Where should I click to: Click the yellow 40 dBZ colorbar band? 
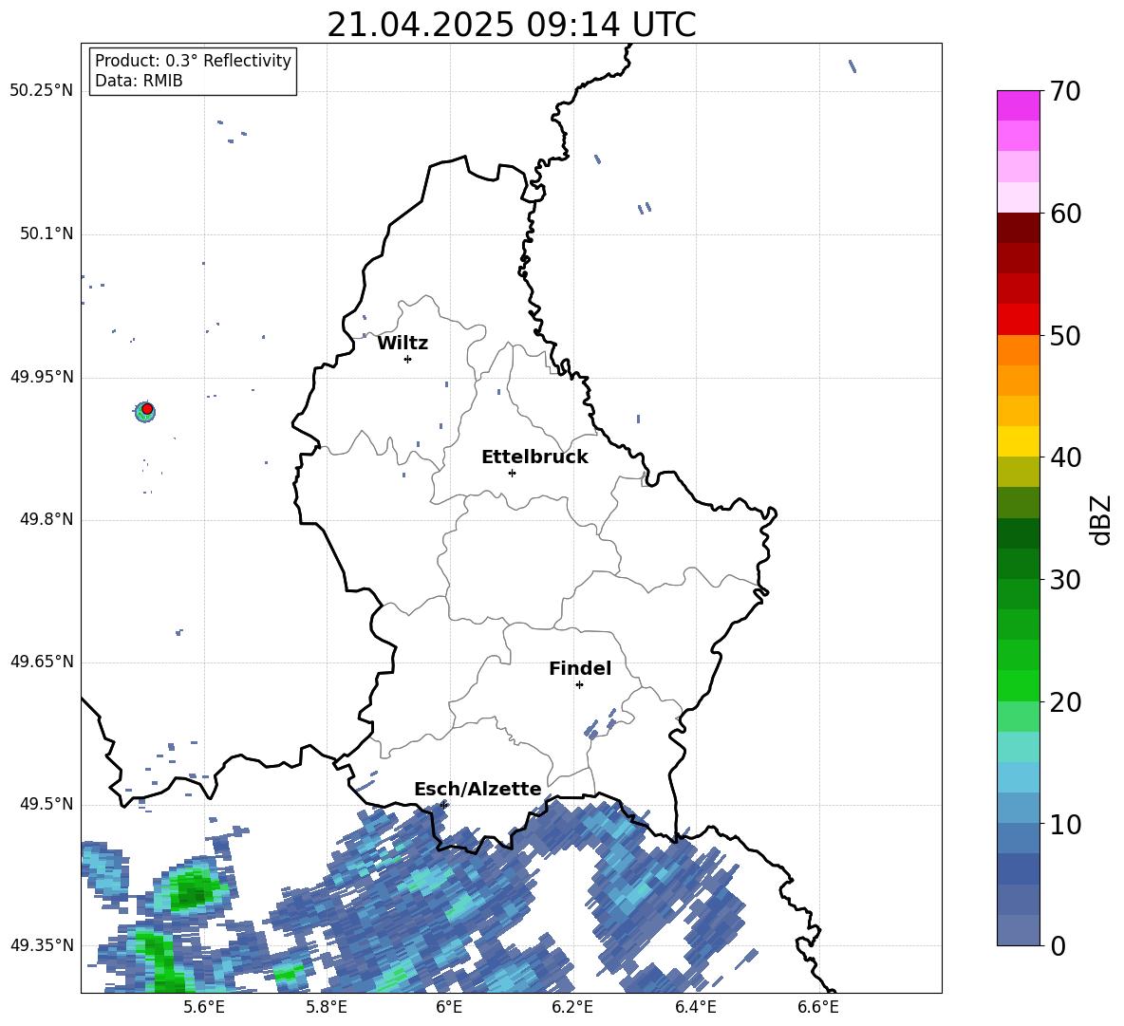(1018, 441)
